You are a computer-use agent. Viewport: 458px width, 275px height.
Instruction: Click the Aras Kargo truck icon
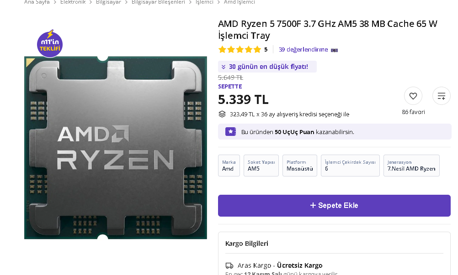[229, 265]
